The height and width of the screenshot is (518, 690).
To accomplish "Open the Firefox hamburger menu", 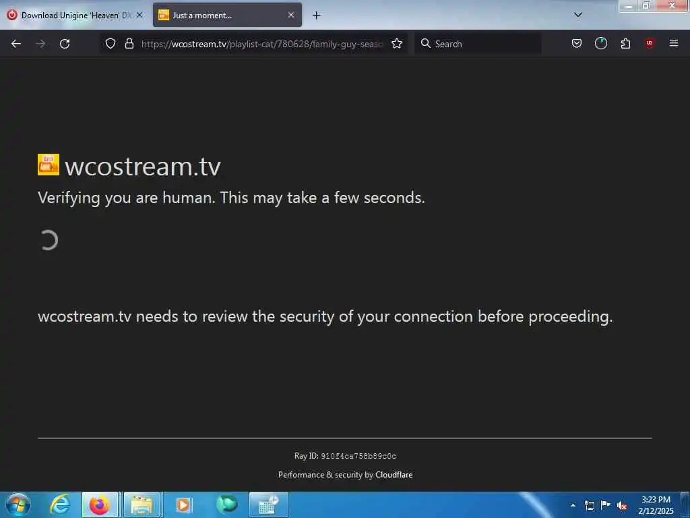I will (674, 43).
